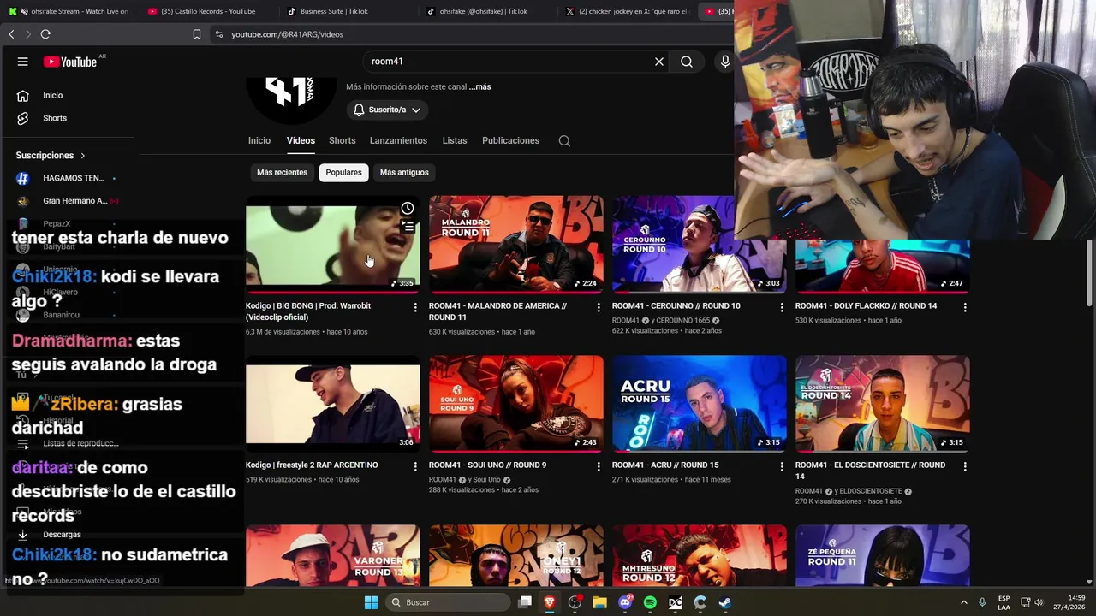The height and width of the screenshot is (616, 1096).
Task: Open ACRU ROUND 15 thumbnail
Action: [700, 403]
